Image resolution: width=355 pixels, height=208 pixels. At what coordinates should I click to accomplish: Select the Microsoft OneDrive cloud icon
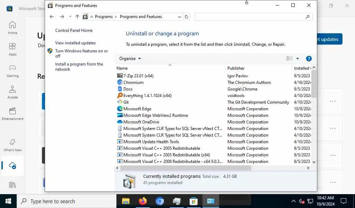point(120,122)
